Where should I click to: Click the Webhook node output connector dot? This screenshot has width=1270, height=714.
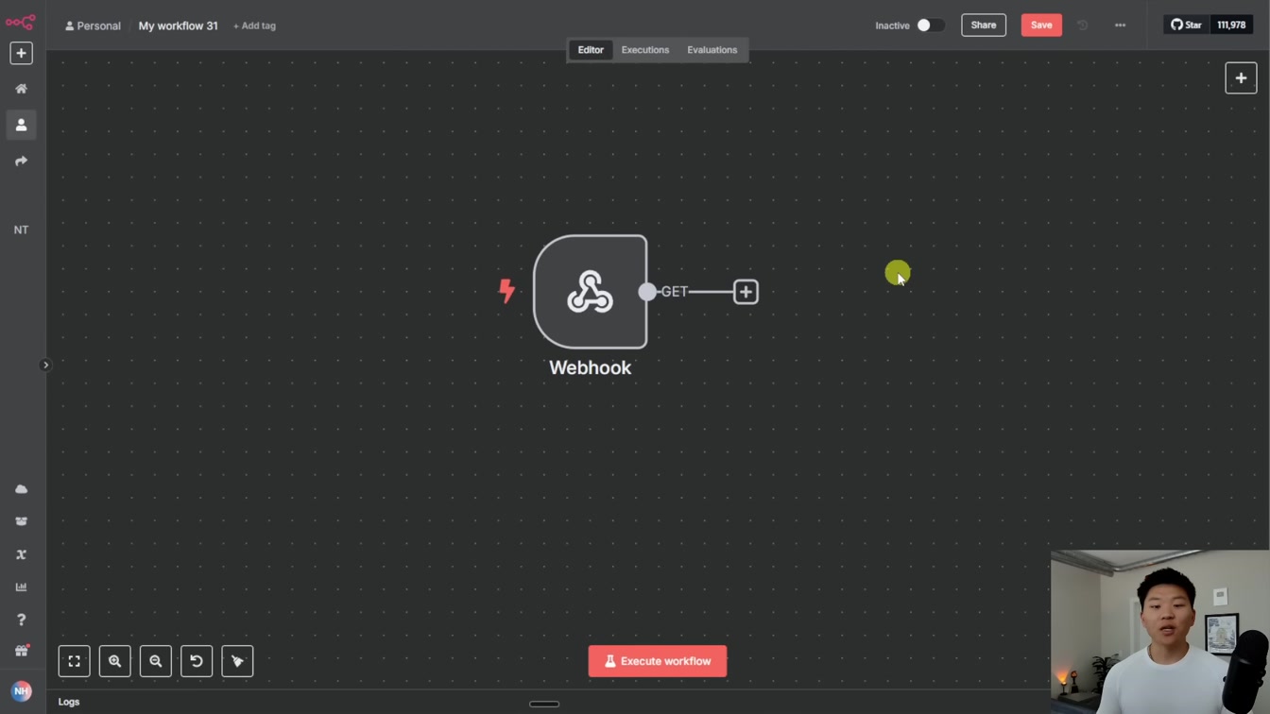647,292
